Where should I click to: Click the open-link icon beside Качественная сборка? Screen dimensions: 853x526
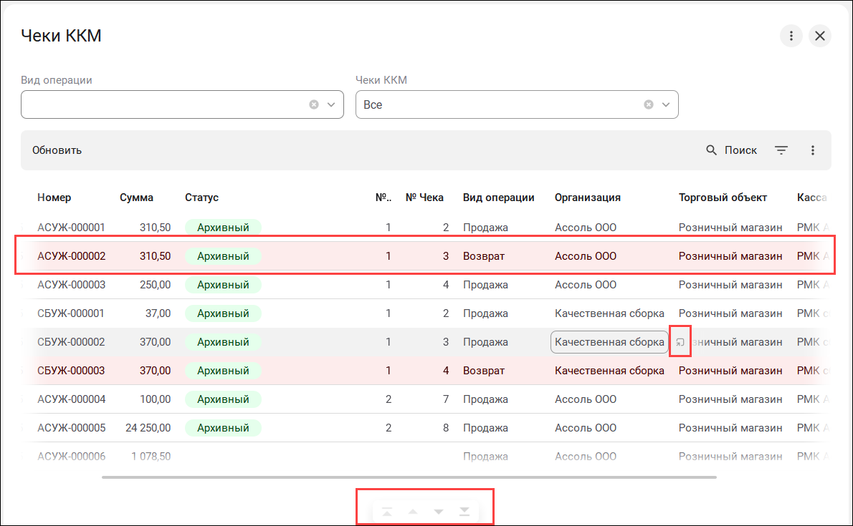[680, 343]
